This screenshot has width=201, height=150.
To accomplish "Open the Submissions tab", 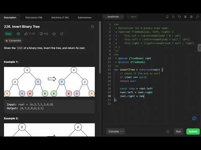I will point(85,17).
